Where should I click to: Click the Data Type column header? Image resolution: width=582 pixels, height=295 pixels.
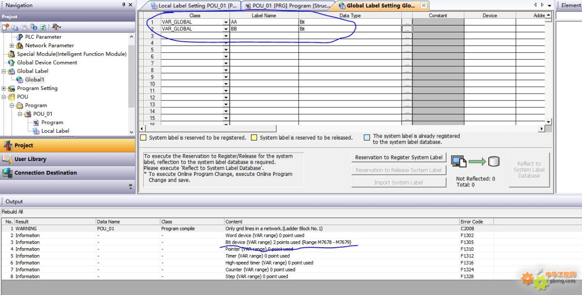point(350,15)
